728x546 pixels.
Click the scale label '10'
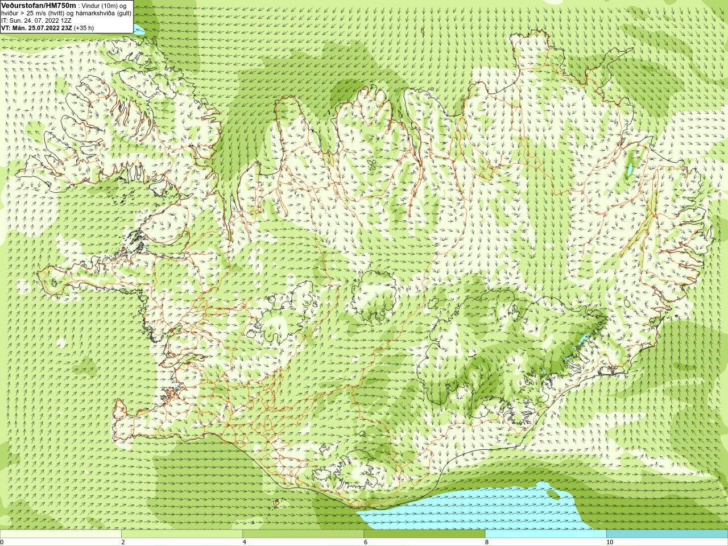(610, 542)
